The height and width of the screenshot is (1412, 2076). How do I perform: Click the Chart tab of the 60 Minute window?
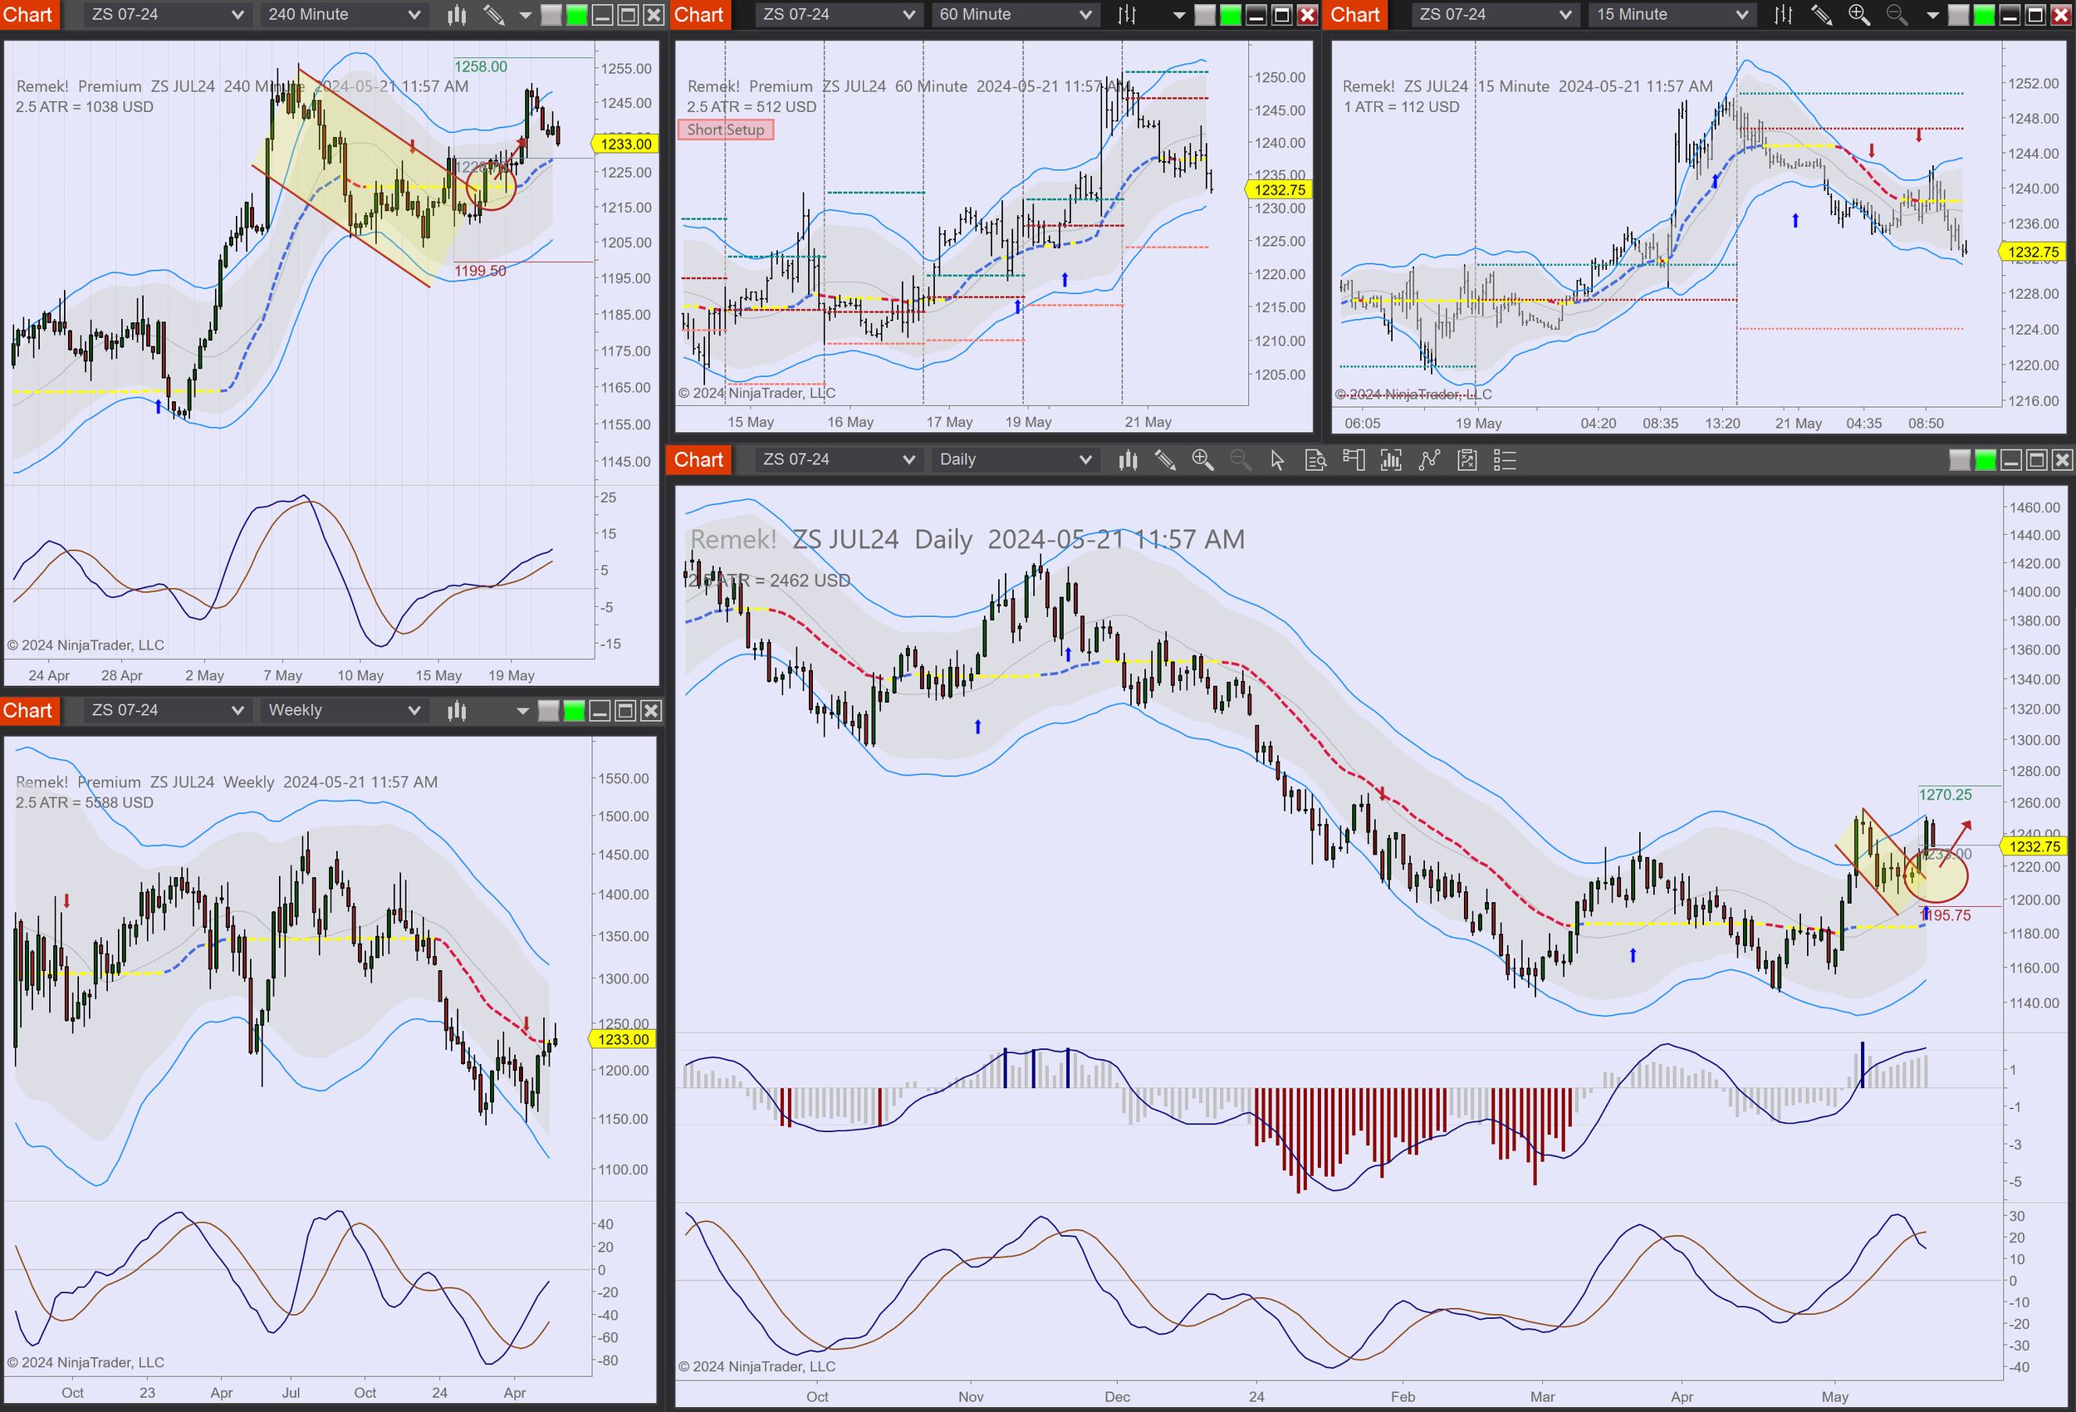[698, 14]
